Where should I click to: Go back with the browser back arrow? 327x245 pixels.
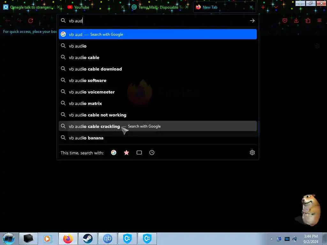8,21
